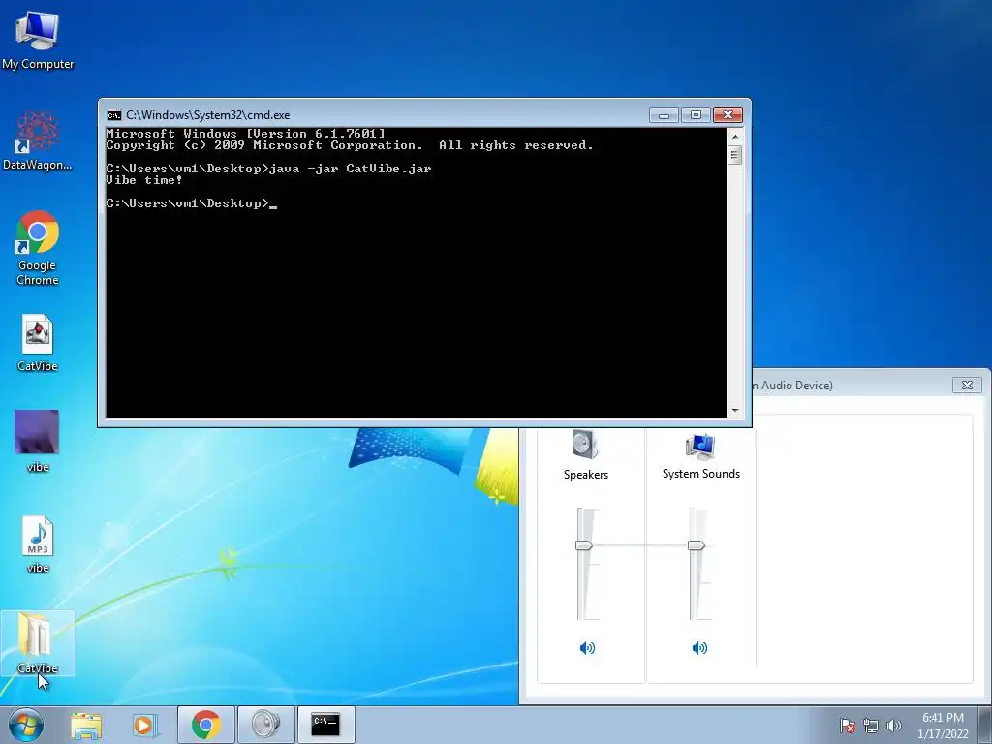Mute System Sounds in Volume Mixer
The width and height of the screenshot is (992, 744).
coord(699,648)
